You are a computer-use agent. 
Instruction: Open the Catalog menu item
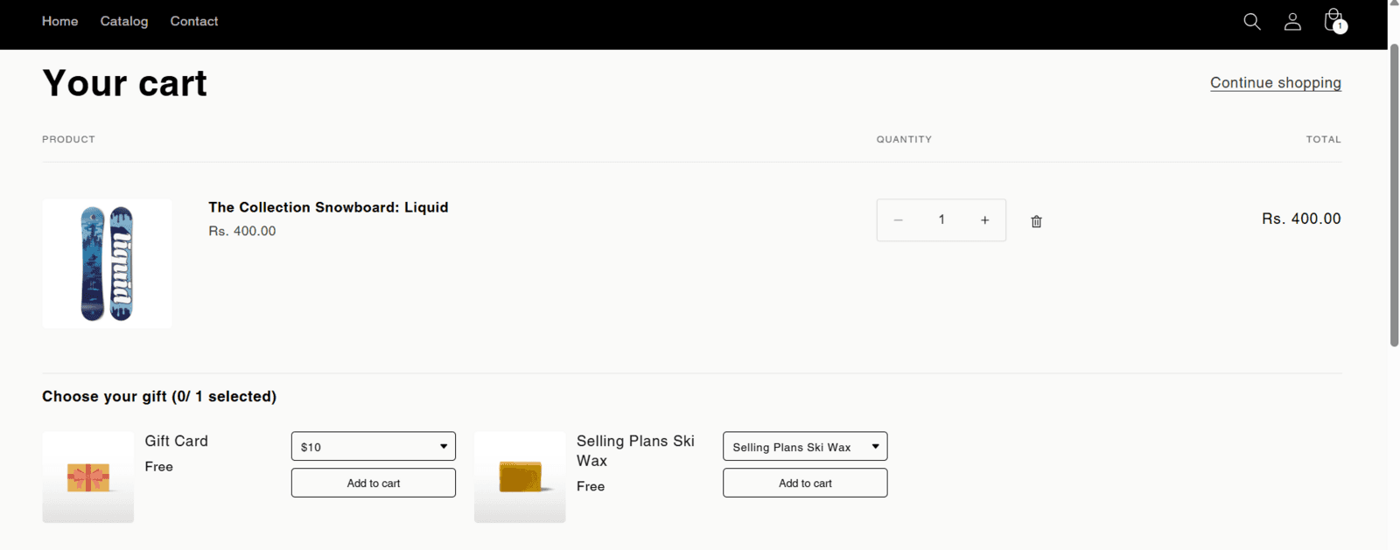coord(124,21)
